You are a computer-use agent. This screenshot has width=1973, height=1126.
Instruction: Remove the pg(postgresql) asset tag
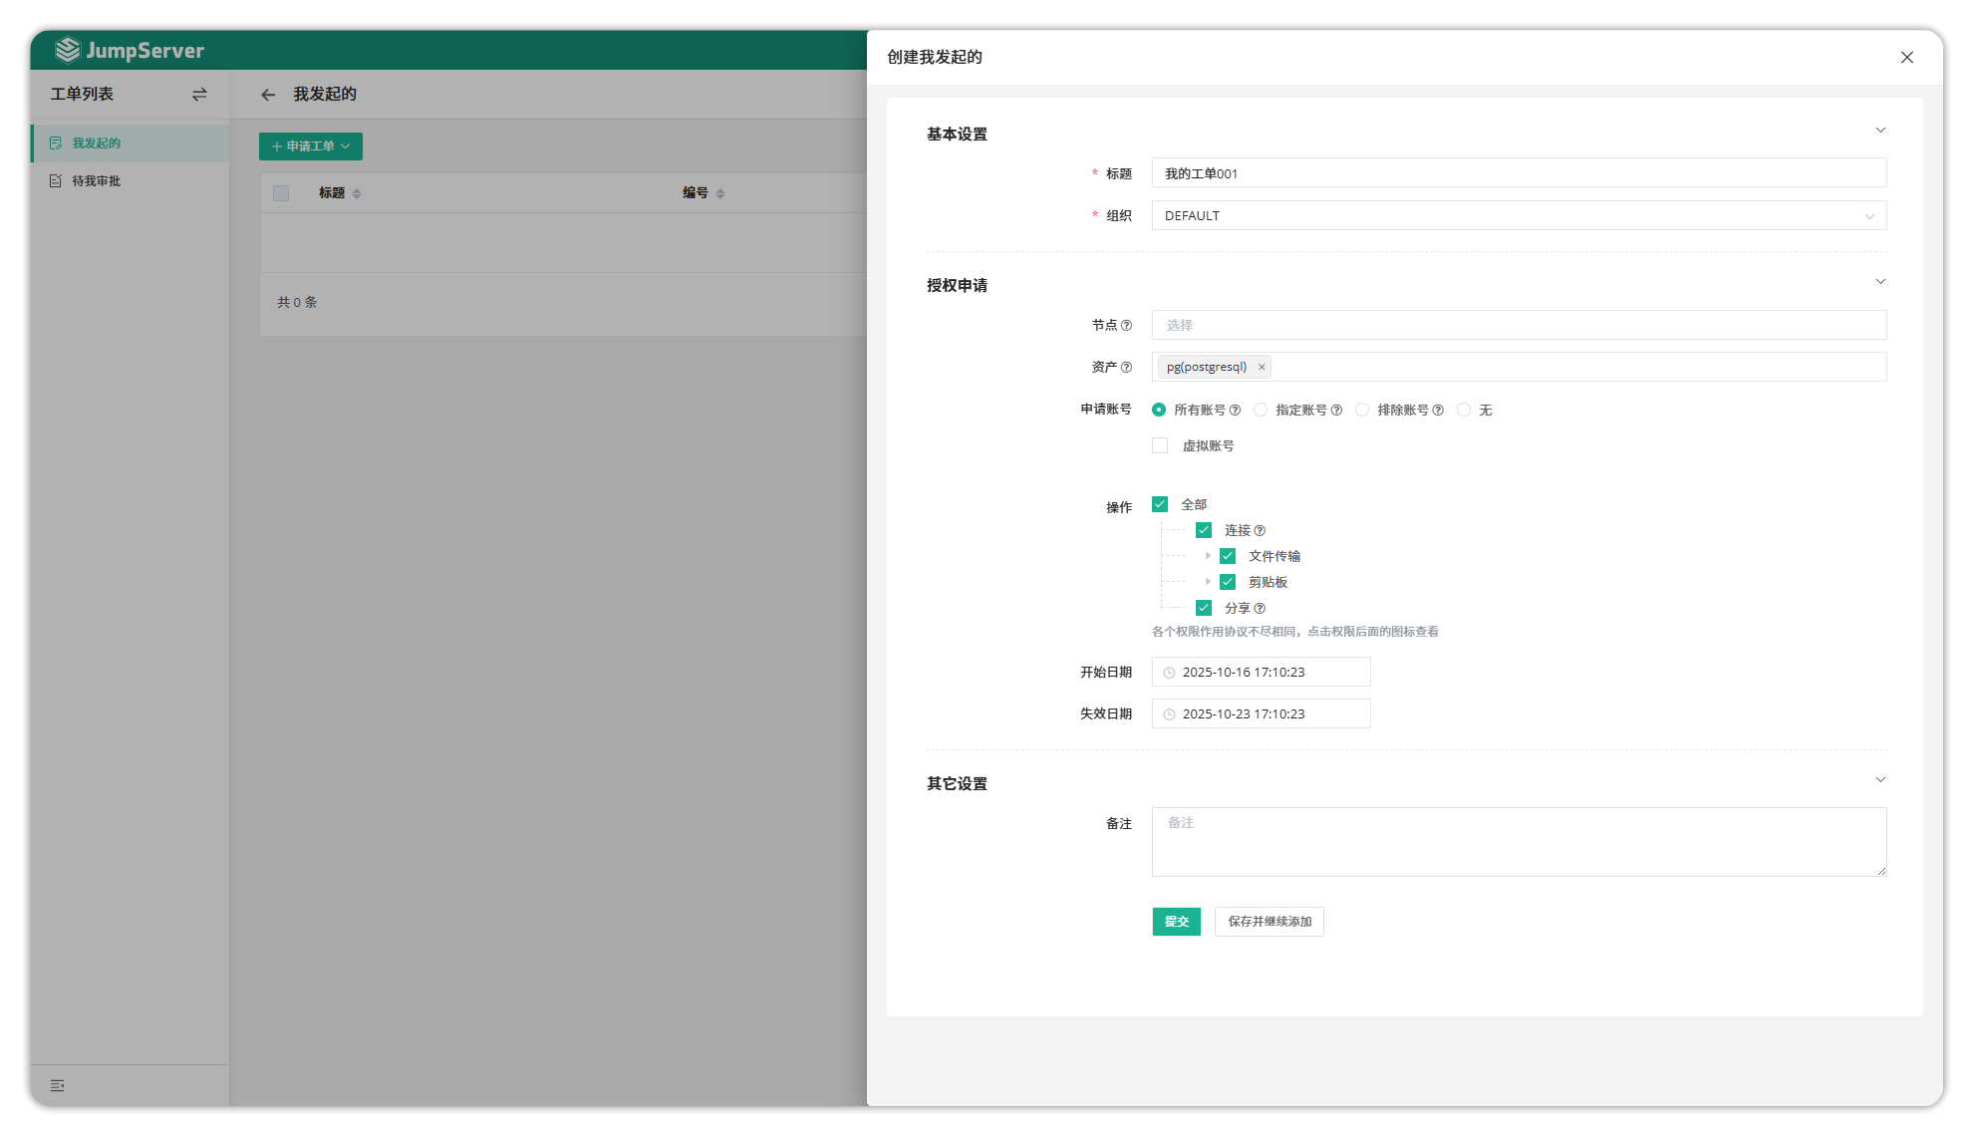point(1262,368)
